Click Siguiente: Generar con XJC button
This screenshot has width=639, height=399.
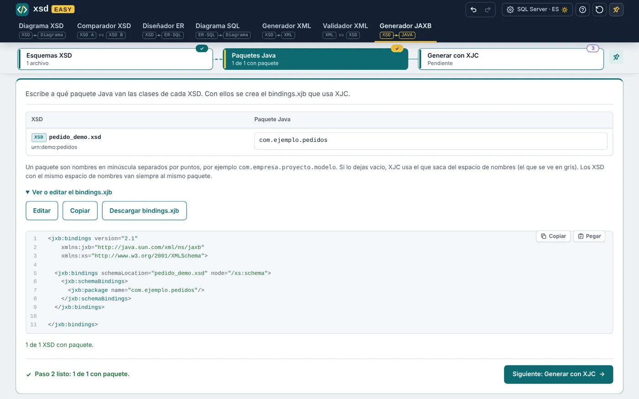point(558,374)
